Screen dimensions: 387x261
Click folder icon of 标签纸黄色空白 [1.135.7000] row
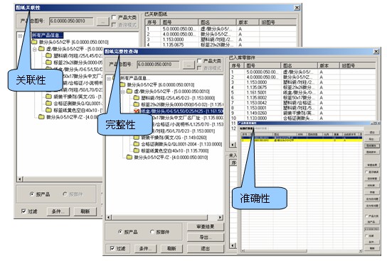pyautogui.click(x=137, y=150)
